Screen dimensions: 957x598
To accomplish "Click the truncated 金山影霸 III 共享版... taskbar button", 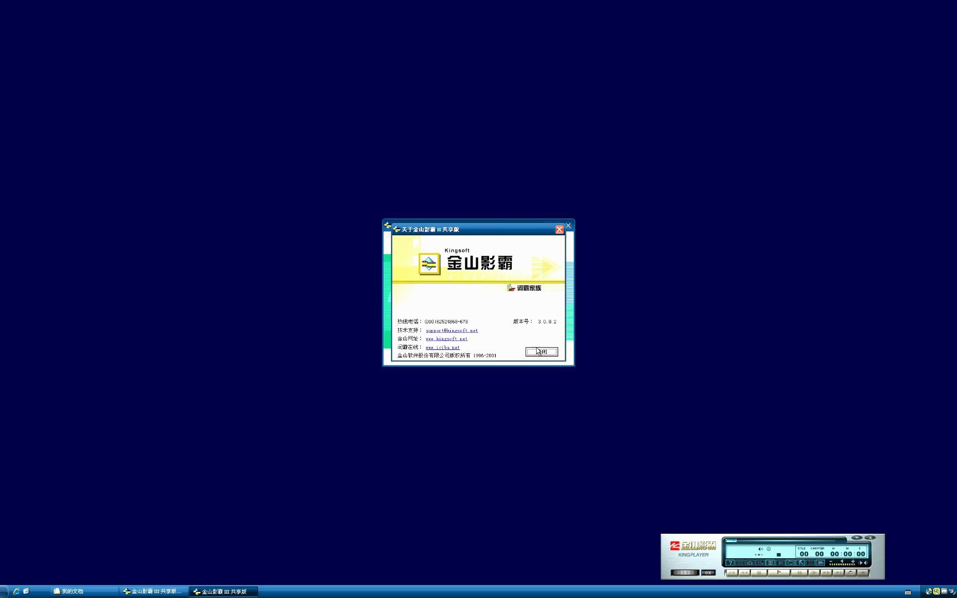I will click(x=154, y=591).
